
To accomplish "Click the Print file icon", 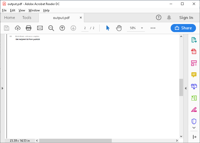I will point(29,28).
